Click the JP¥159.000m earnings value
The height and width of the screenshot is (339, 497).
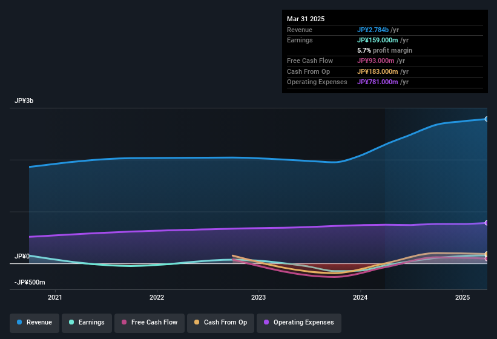pyautogui.click(x=378, y=40)
